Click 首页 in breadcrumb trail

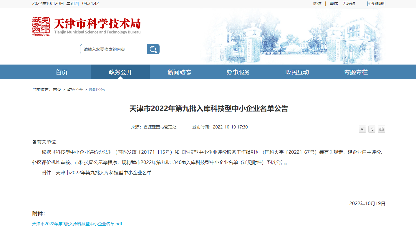[57, 89]
